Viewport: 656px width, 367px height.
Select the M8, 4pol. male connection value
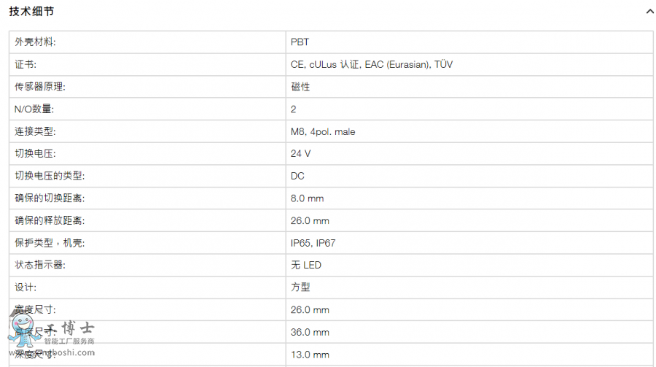click(x=323, y=131)
